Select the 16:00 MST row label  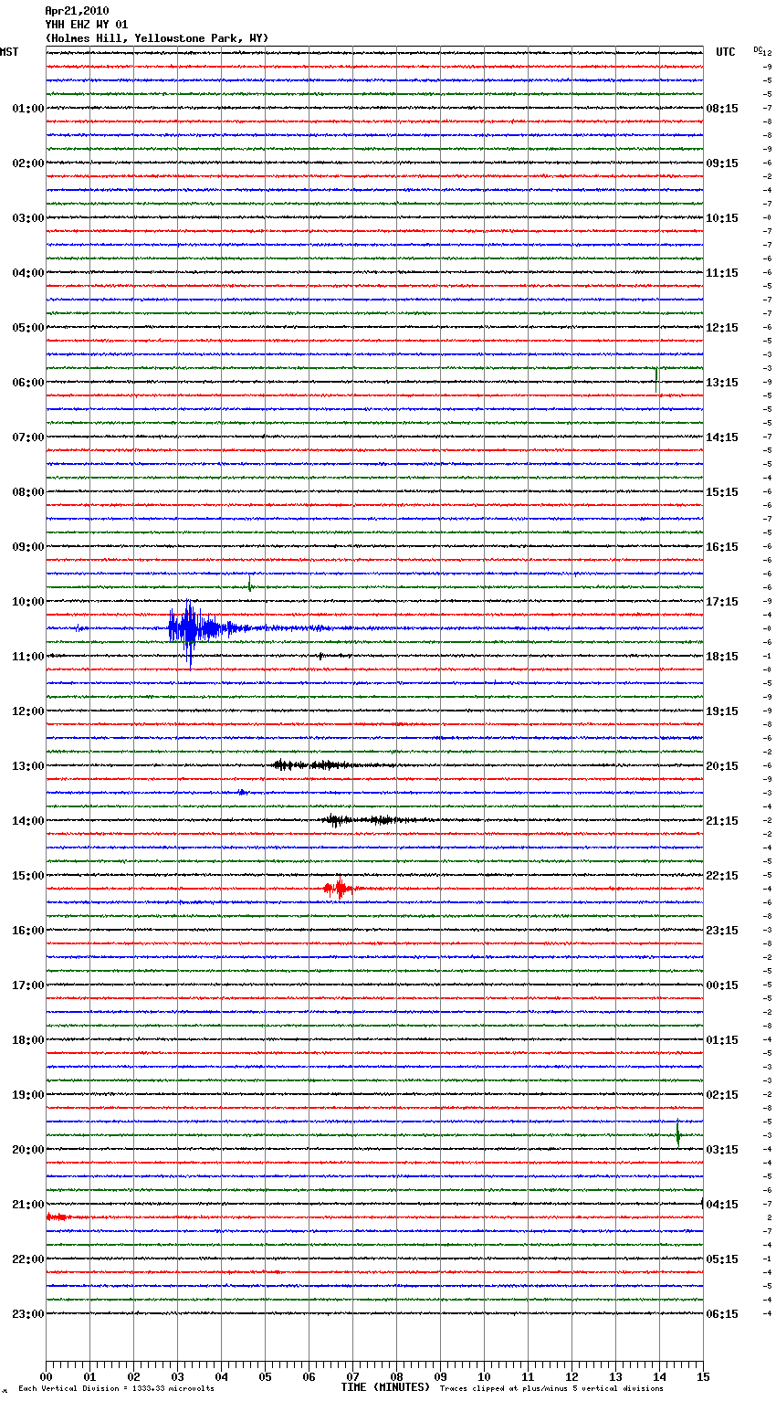(28, 931)
